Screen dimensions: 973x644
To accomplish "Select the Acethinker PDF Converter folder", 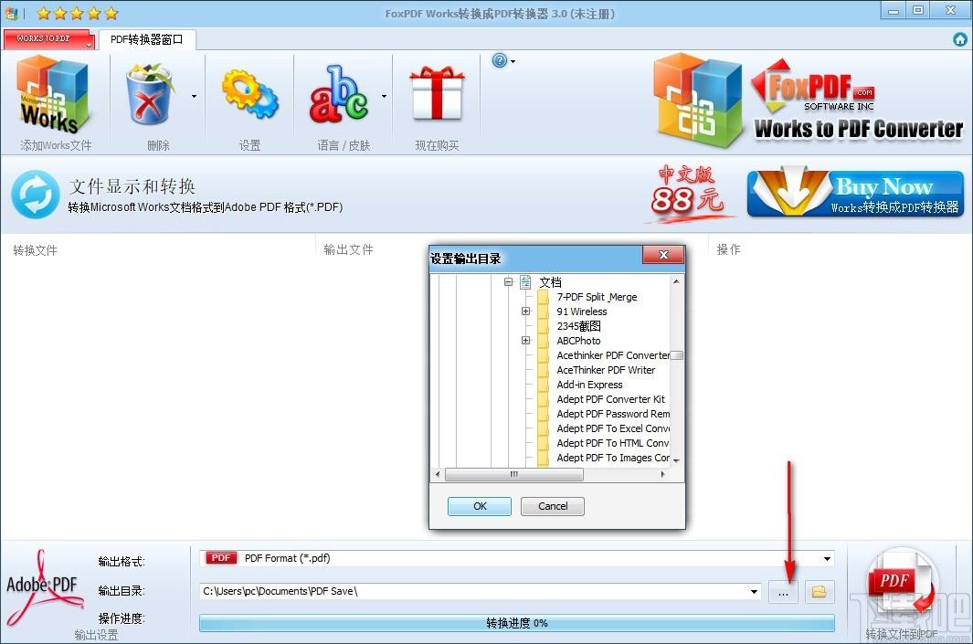I will [612, 354].
